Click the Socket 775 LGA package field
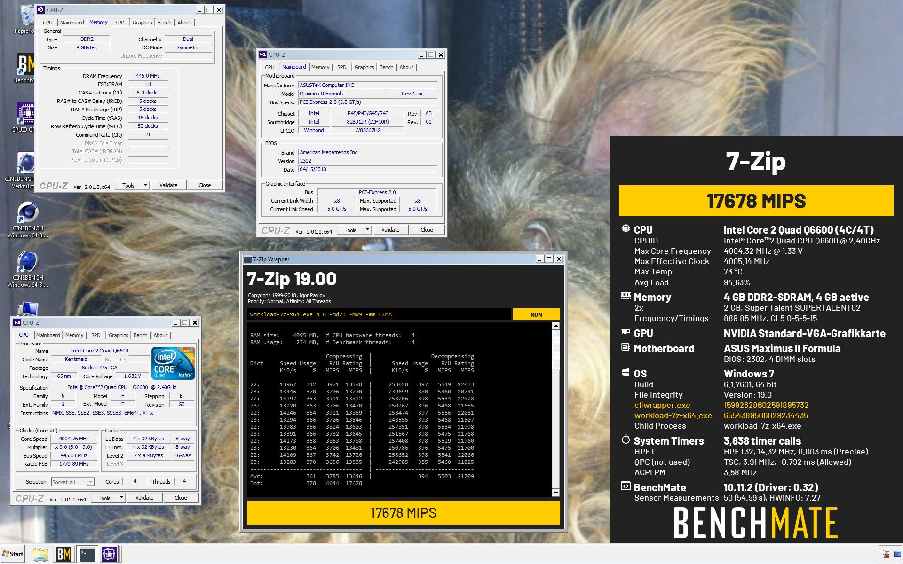This screenshot has height=564, width=903. coord(100,368)
